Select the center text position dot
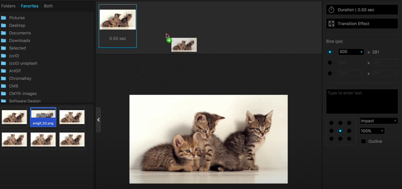This screenshot has height=189, width=402. (340, 131)
